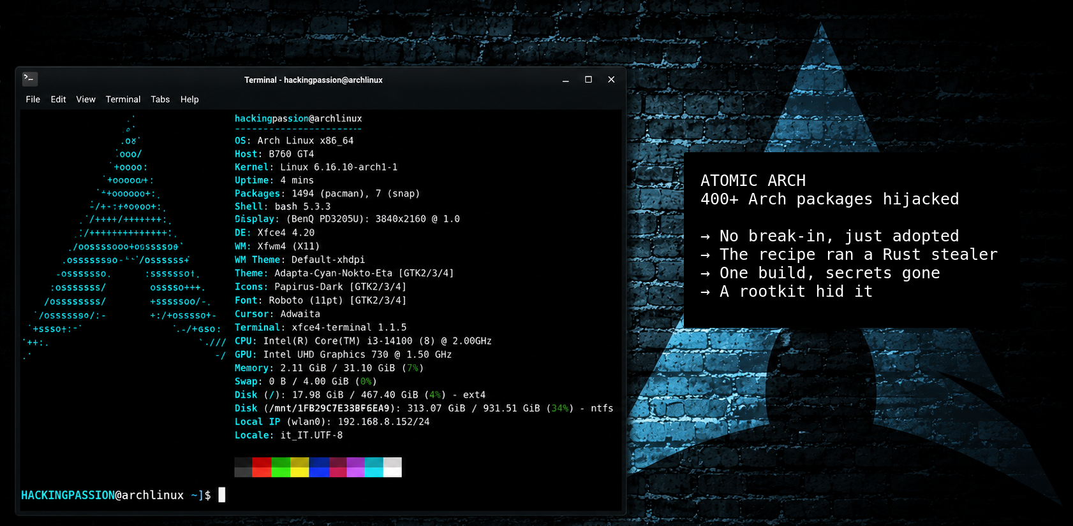Click the 'Shell: bash 5.3.3' line

283,206
